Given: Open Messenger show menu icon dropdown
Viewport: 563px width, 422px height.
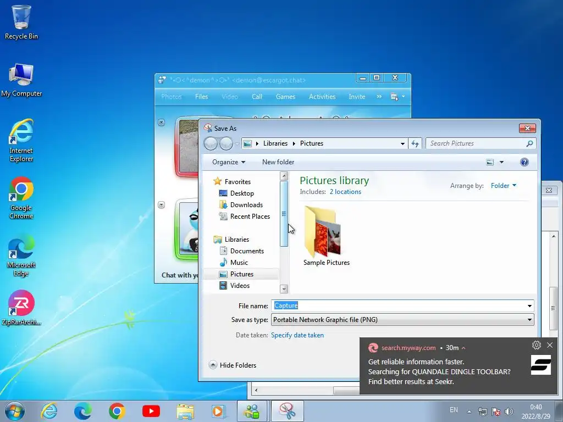Looking at the screenshot, I should pos(397,97).
